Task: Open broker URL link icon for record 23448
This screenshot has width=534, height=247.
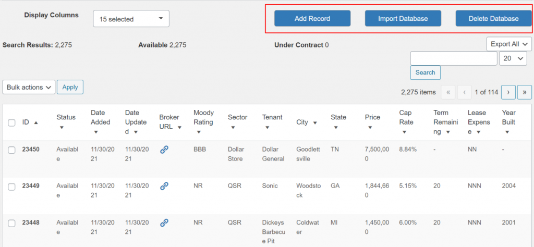Action: click(x=164, y=223)
